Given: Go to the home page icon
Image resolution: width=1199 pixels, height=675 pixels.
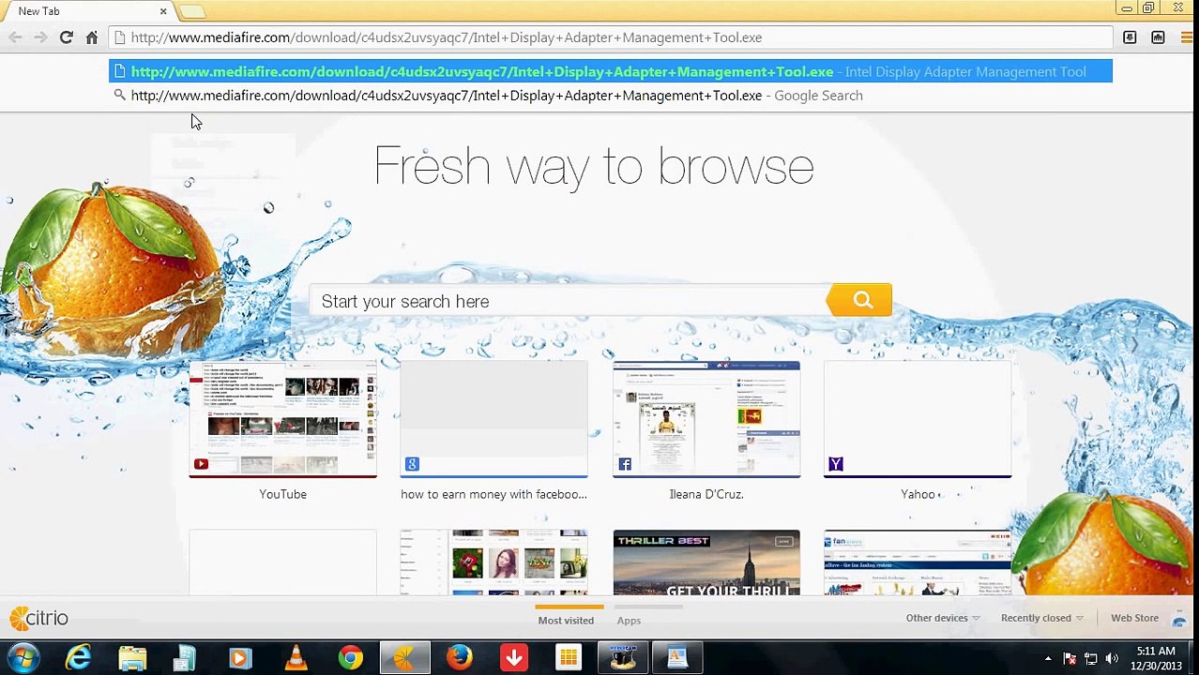Looking at the screenshot, I should pyautogui.click(x=92, y=37).
